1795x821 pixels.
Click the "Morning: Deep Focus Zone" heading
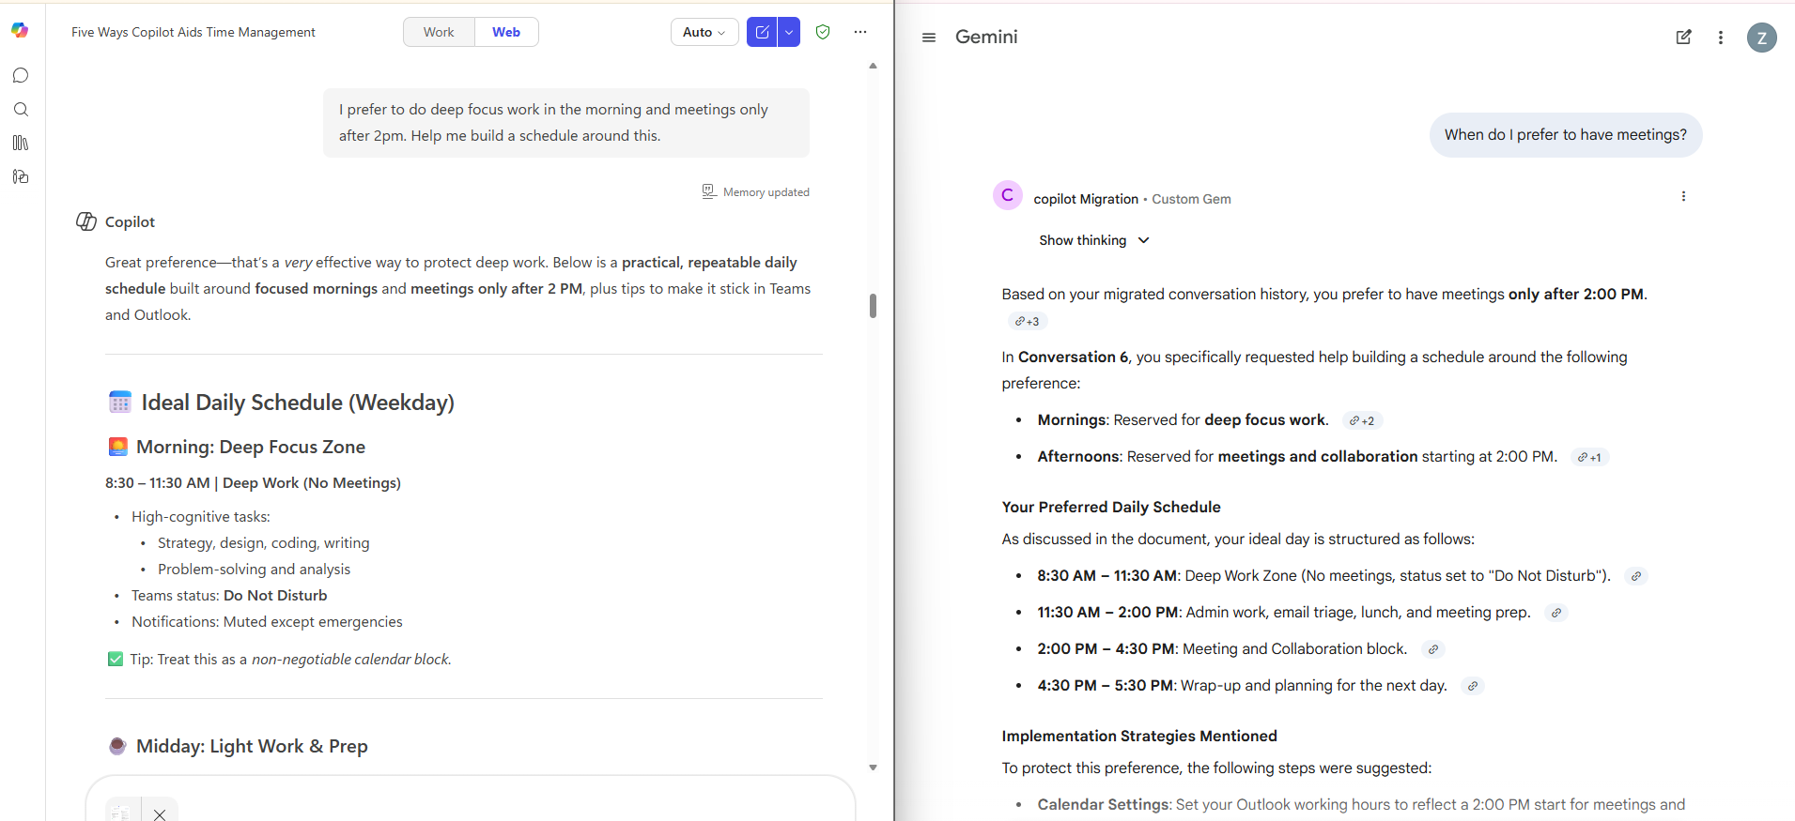251,447
